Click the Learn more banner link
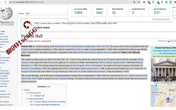 coord(42,28)
